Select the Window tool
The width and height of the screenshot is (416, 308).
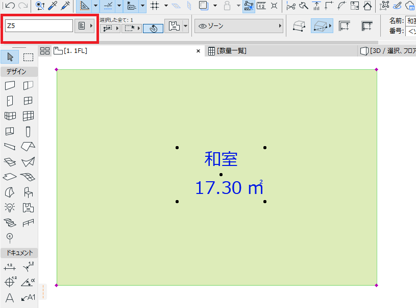click(28, 101)
